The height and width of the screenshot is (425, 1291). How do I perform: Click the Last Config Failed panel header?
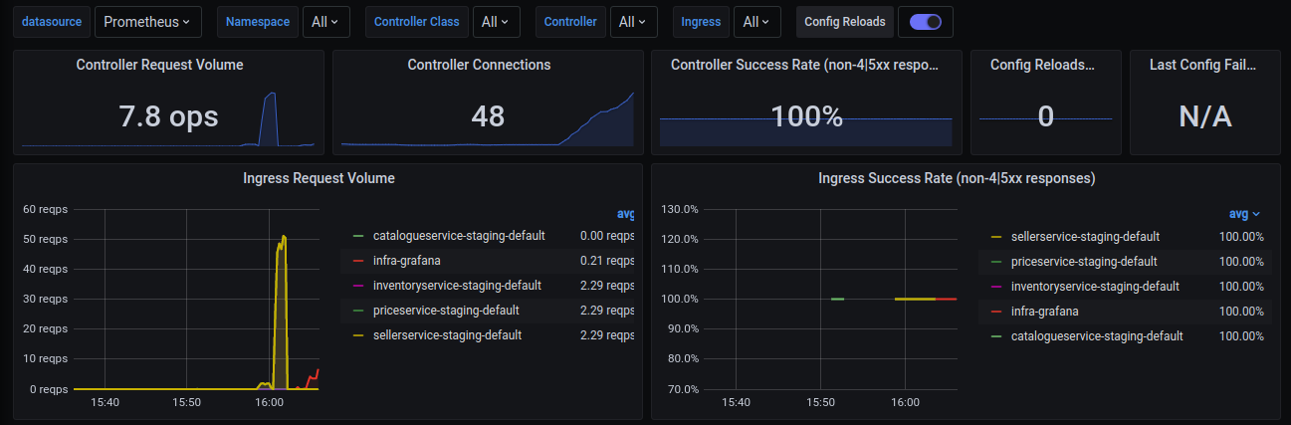(1202, 65)
